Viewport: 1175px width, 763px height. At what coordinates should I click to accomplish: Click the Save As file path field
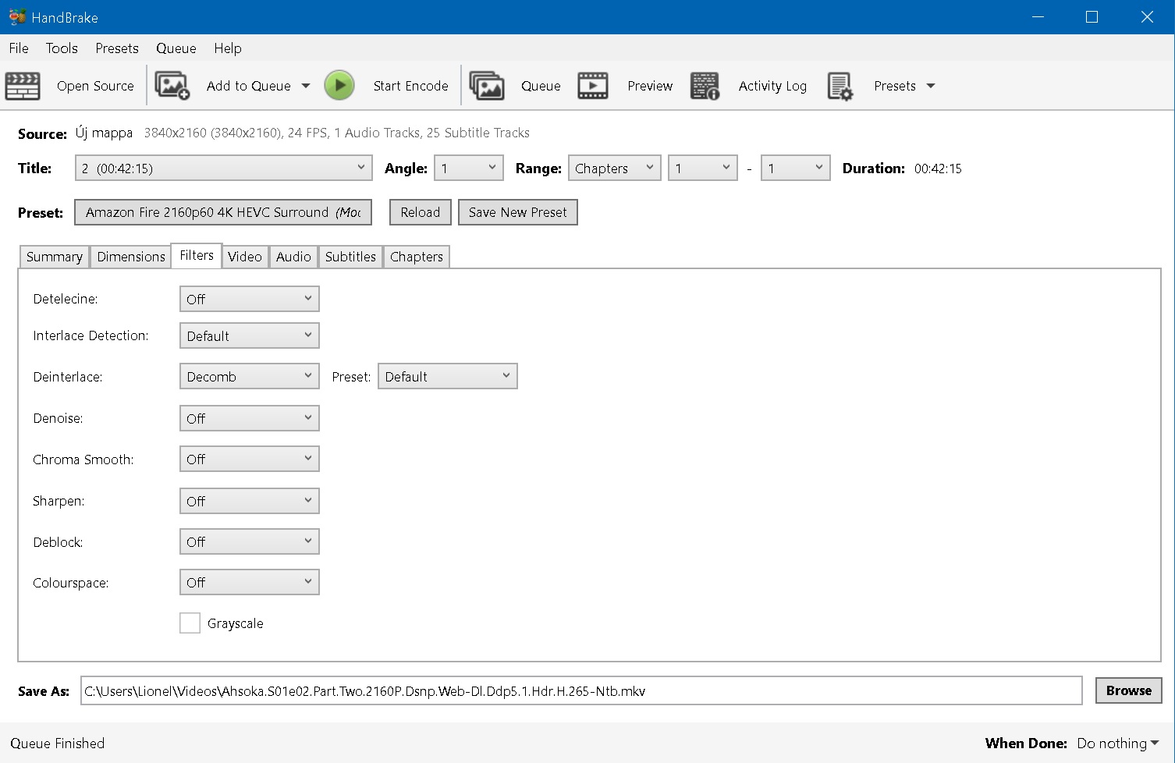tap(581, 690)
